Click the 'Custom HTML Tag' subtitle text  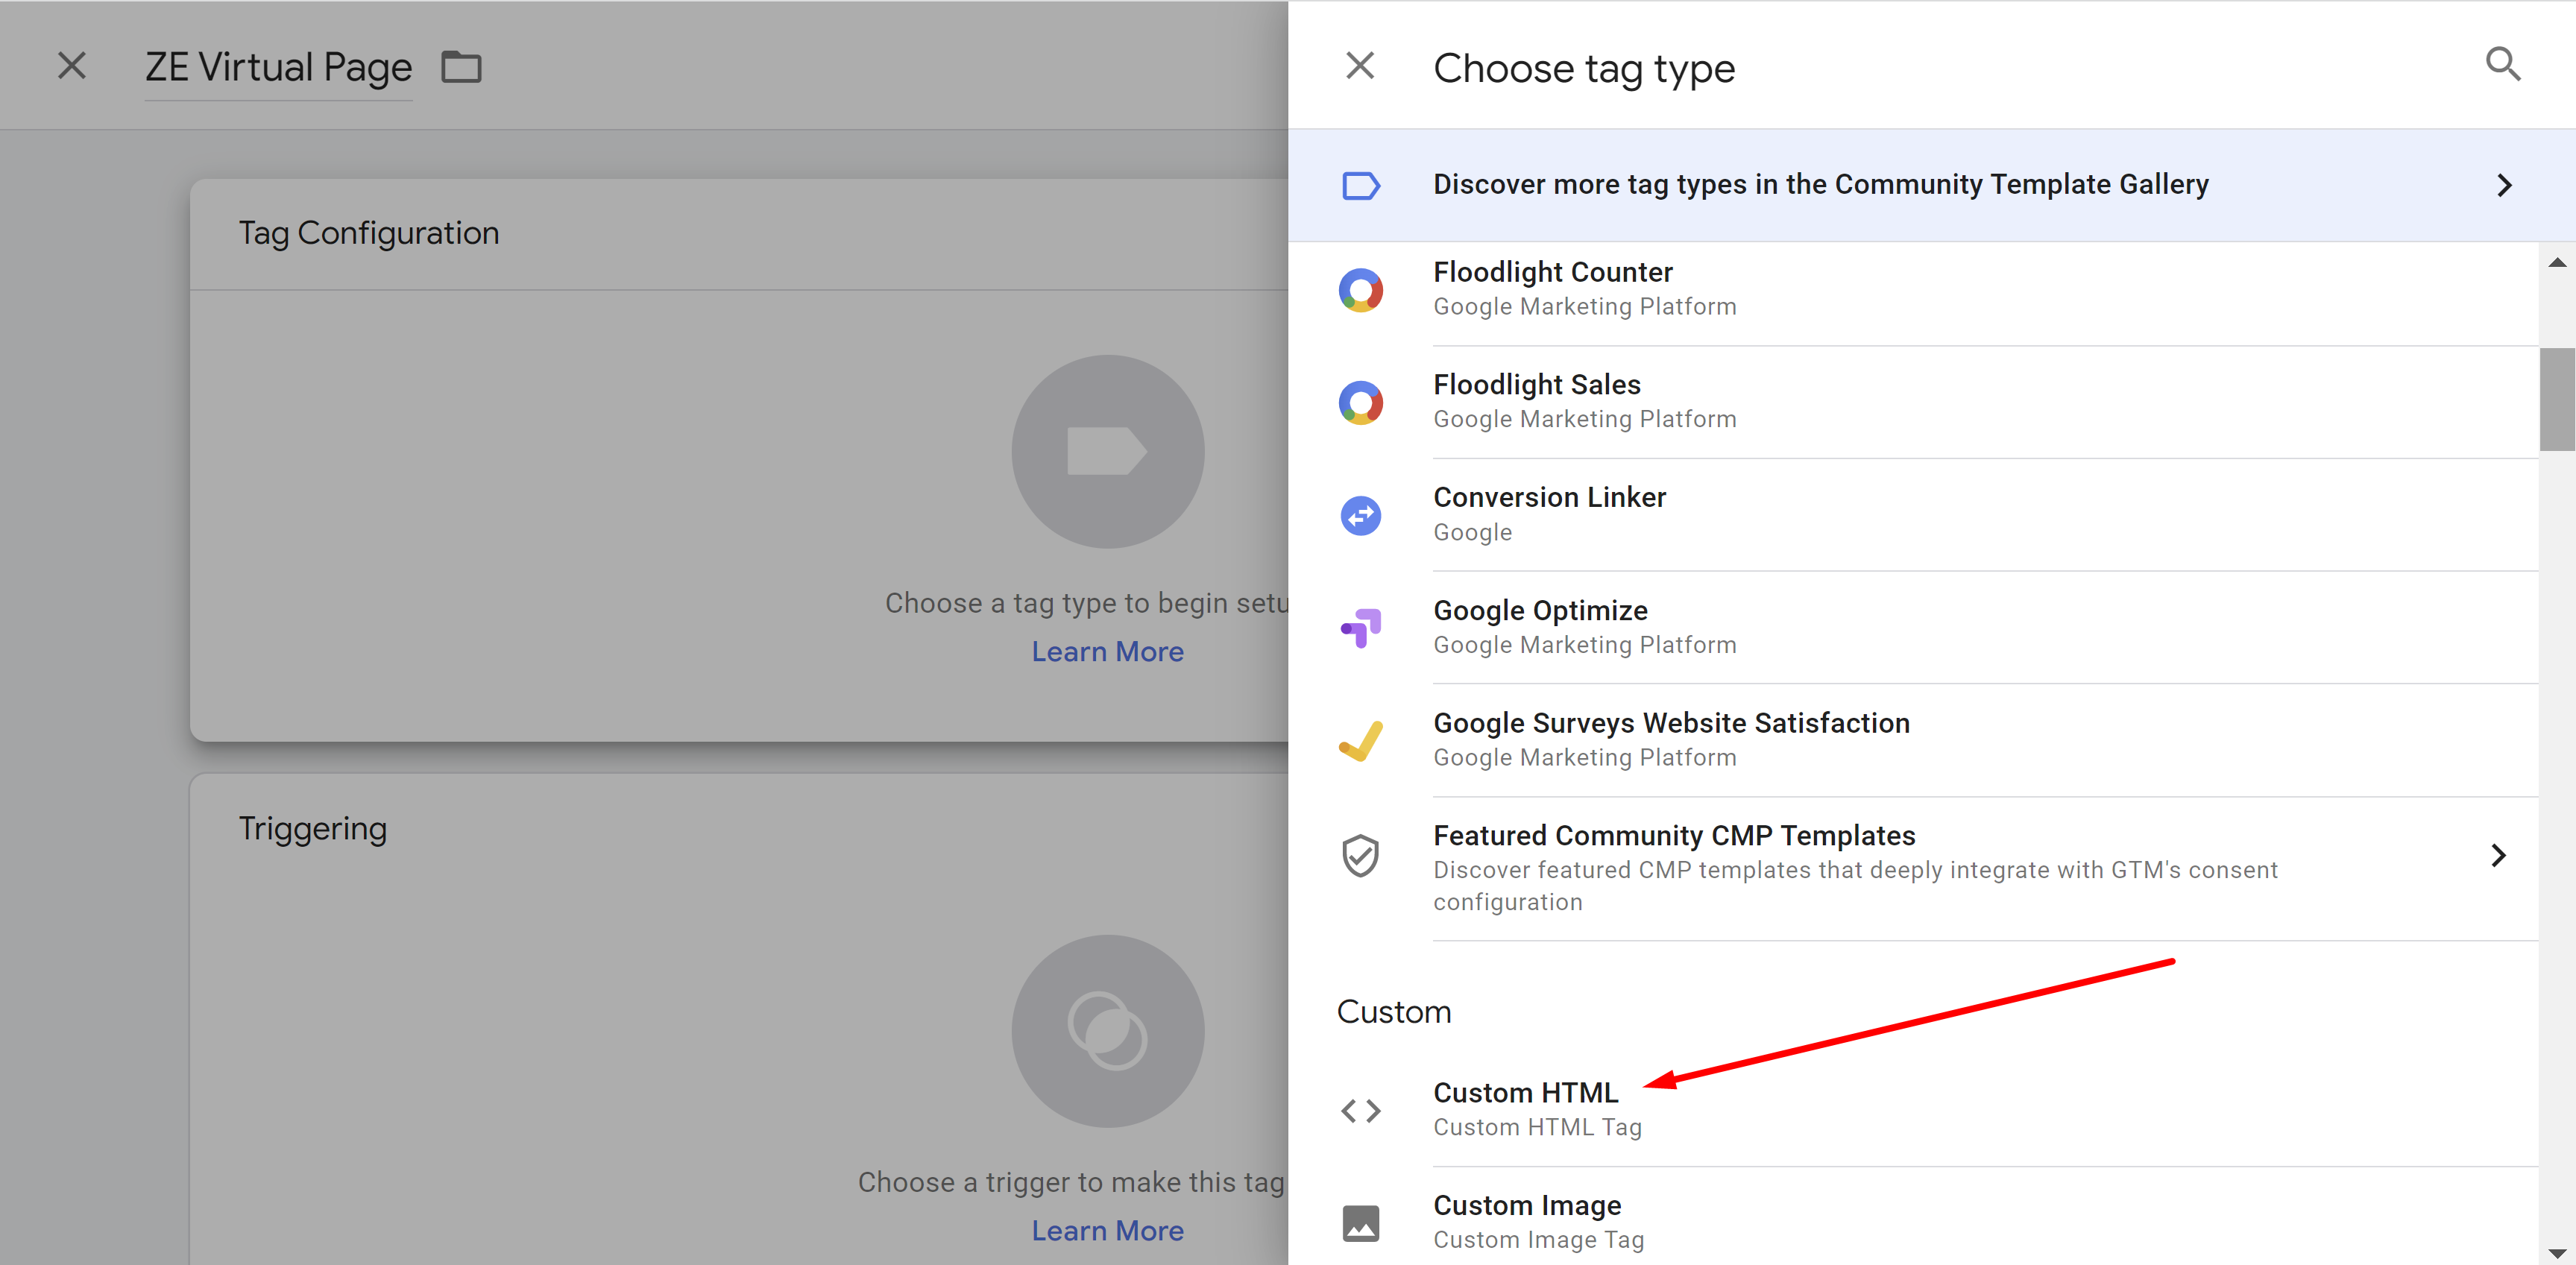1538,1128
